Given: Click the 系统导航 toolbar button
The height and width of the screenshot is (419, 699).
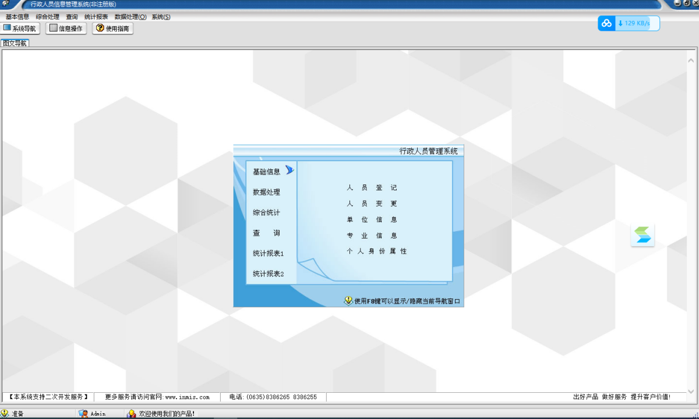Looking at the screenshot, I should pyautogui.click(x=20, y=29).
